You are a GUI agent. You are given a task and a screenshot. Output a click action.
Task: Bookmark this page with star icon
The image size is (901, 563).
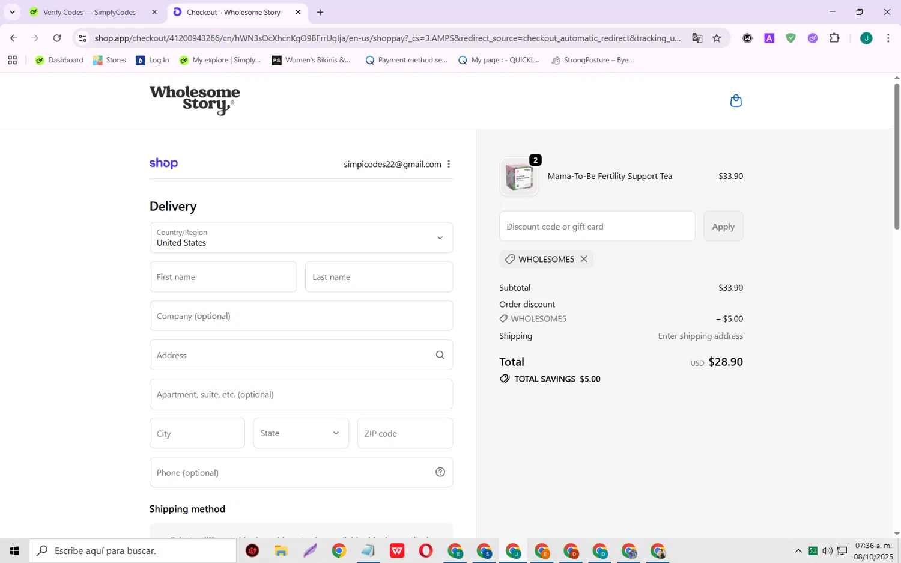717,38
